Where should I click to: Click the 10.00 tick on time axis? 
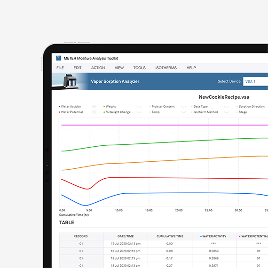coord(119,210)
